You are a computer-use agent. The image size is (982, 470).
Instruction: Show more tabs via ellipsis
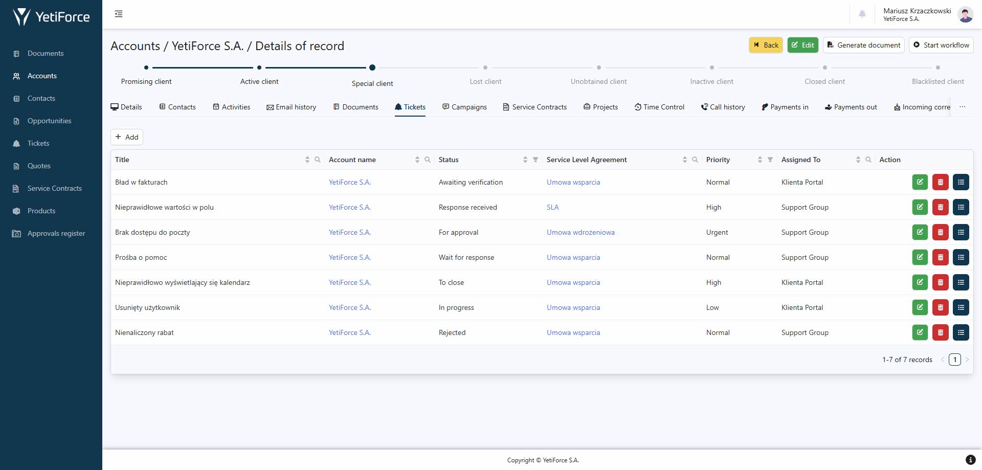[963, 107]
